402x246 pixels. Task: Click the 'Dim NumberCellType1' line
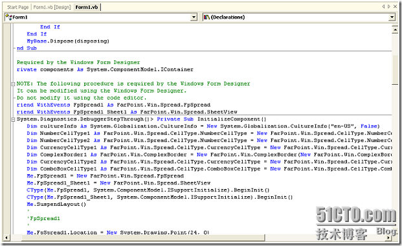210,133
